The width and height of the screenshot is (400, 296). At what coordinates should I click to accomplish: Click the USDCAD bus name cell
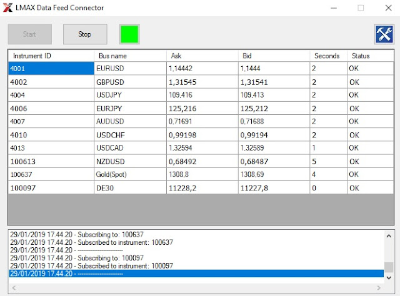tap(130, 148)
